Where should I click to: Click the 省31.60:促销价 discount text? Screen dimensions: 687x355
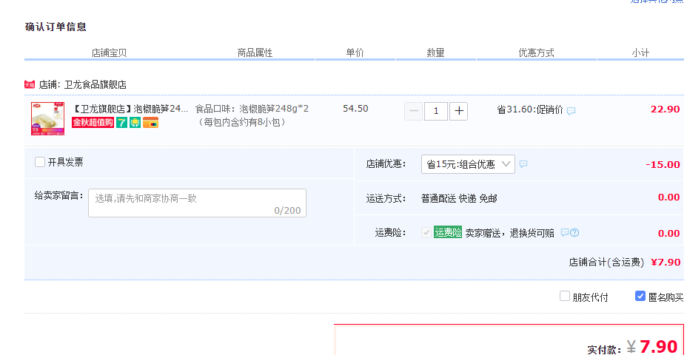pos(530,109)
